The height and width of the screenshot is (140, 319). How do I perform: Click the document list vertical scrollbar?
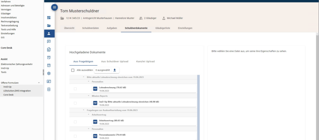coord(198,107)
